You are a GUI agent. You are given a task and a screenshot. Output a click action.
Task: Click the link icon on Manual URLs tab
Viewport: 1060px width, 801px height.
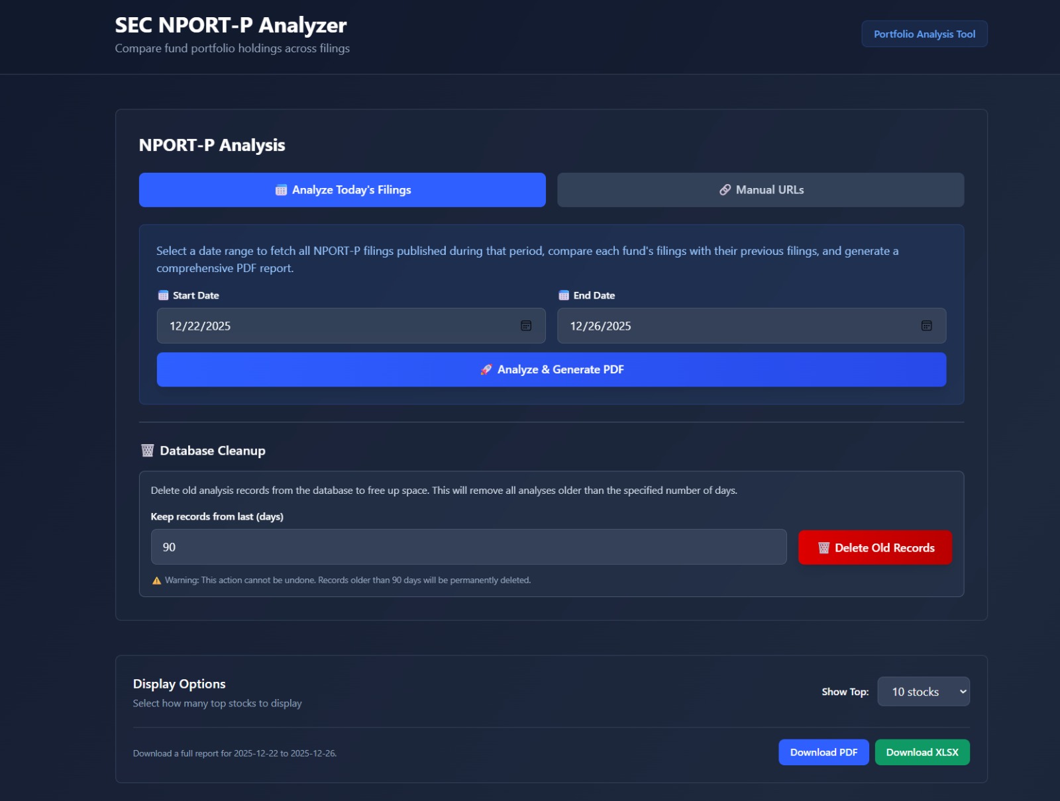[x=723, y=190]
